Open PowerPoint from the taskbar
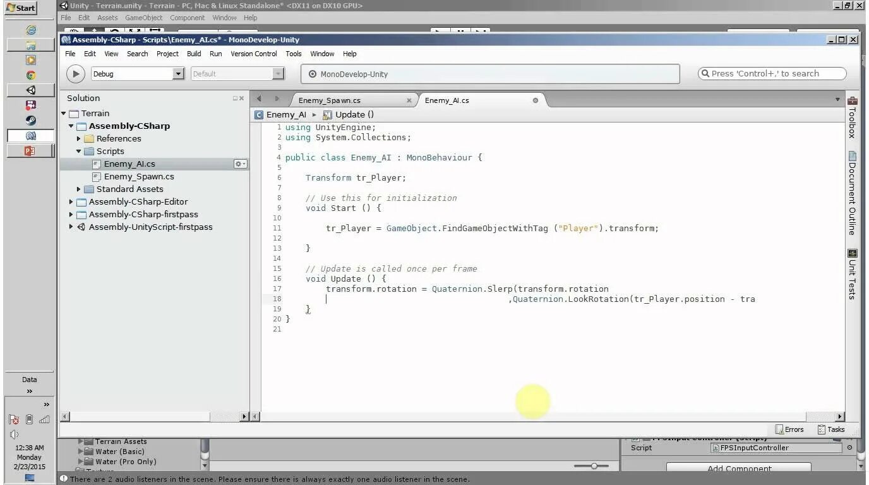Image resolution: width=869 pixels, height=485 pixels. pyautogui.click(x=30, y=151)
